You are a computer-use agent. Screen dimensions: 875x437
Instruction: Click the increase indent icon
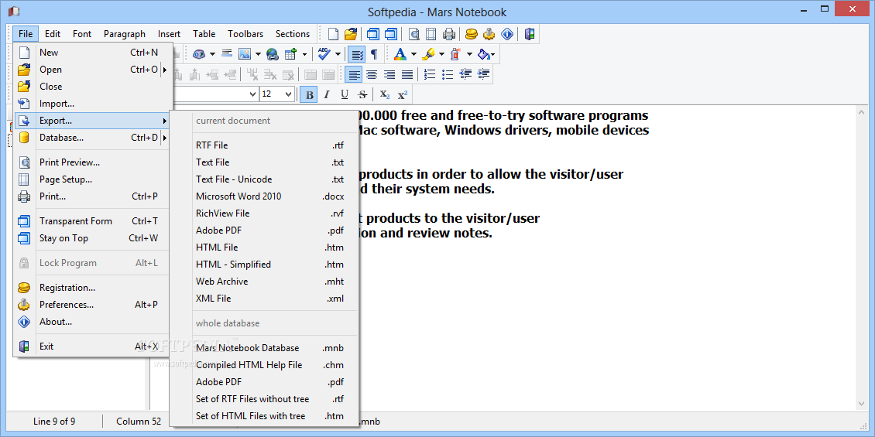point(484,74)
